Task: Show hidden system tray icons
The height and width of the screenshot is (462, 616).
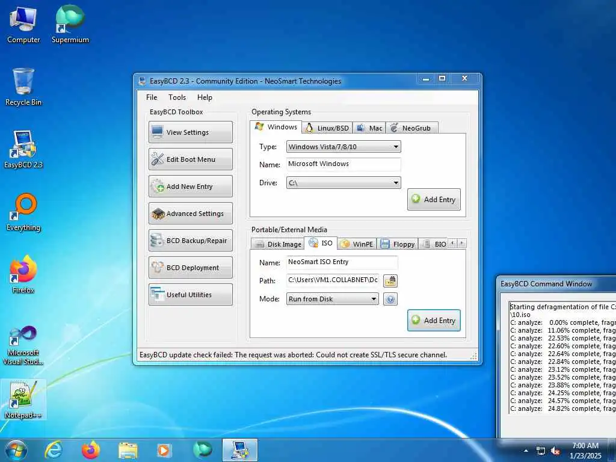Action: tap(526, 451)
